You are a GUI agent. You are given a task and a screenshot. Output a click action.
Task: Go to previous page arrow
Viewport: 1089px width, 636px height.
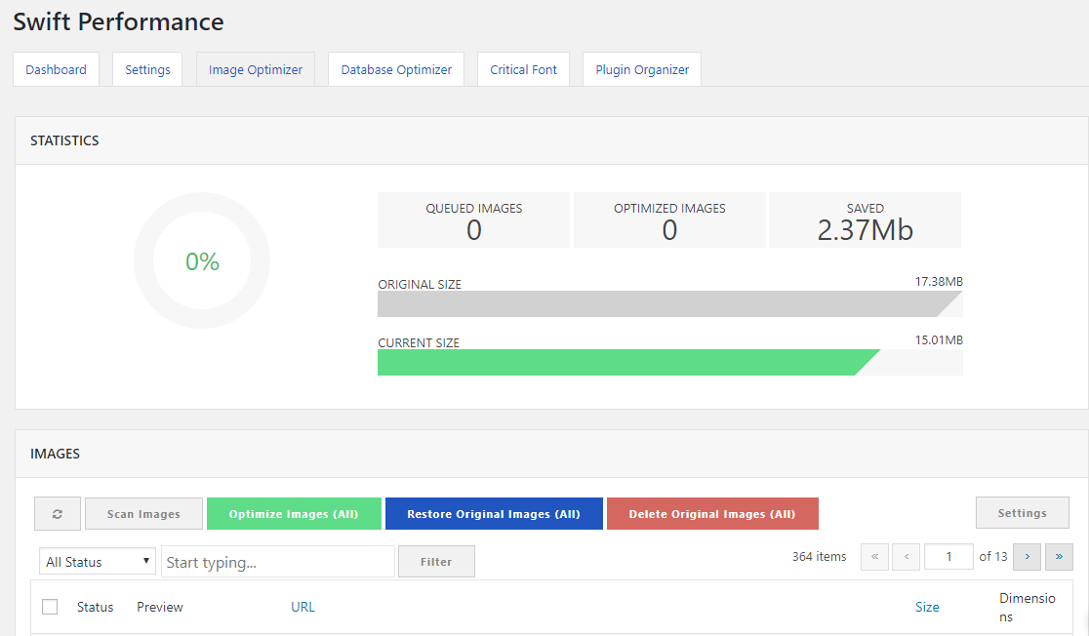click(x=906, y=557)
